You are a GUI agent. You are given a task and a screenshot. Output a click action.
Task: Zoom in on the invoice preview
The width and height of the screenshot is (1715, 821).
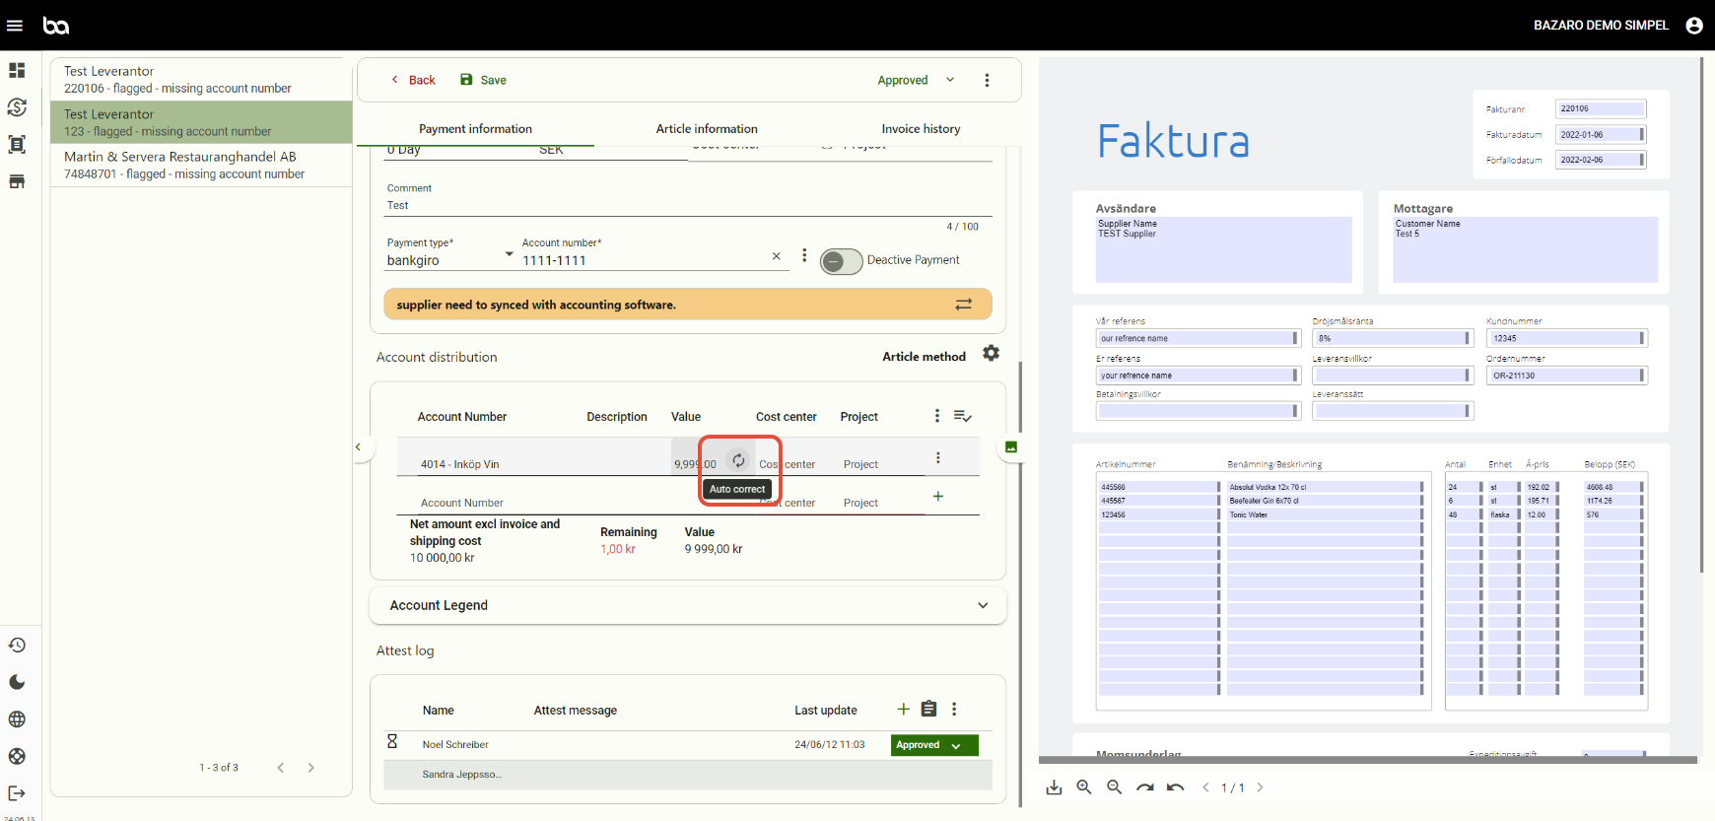tap(1084, 787)
